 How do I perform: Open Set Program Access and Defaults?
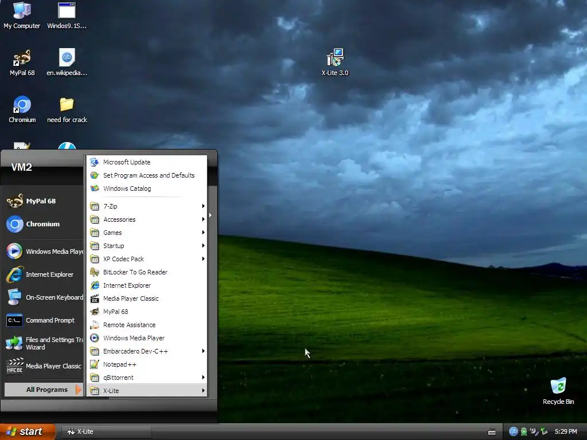pos(147,175)
